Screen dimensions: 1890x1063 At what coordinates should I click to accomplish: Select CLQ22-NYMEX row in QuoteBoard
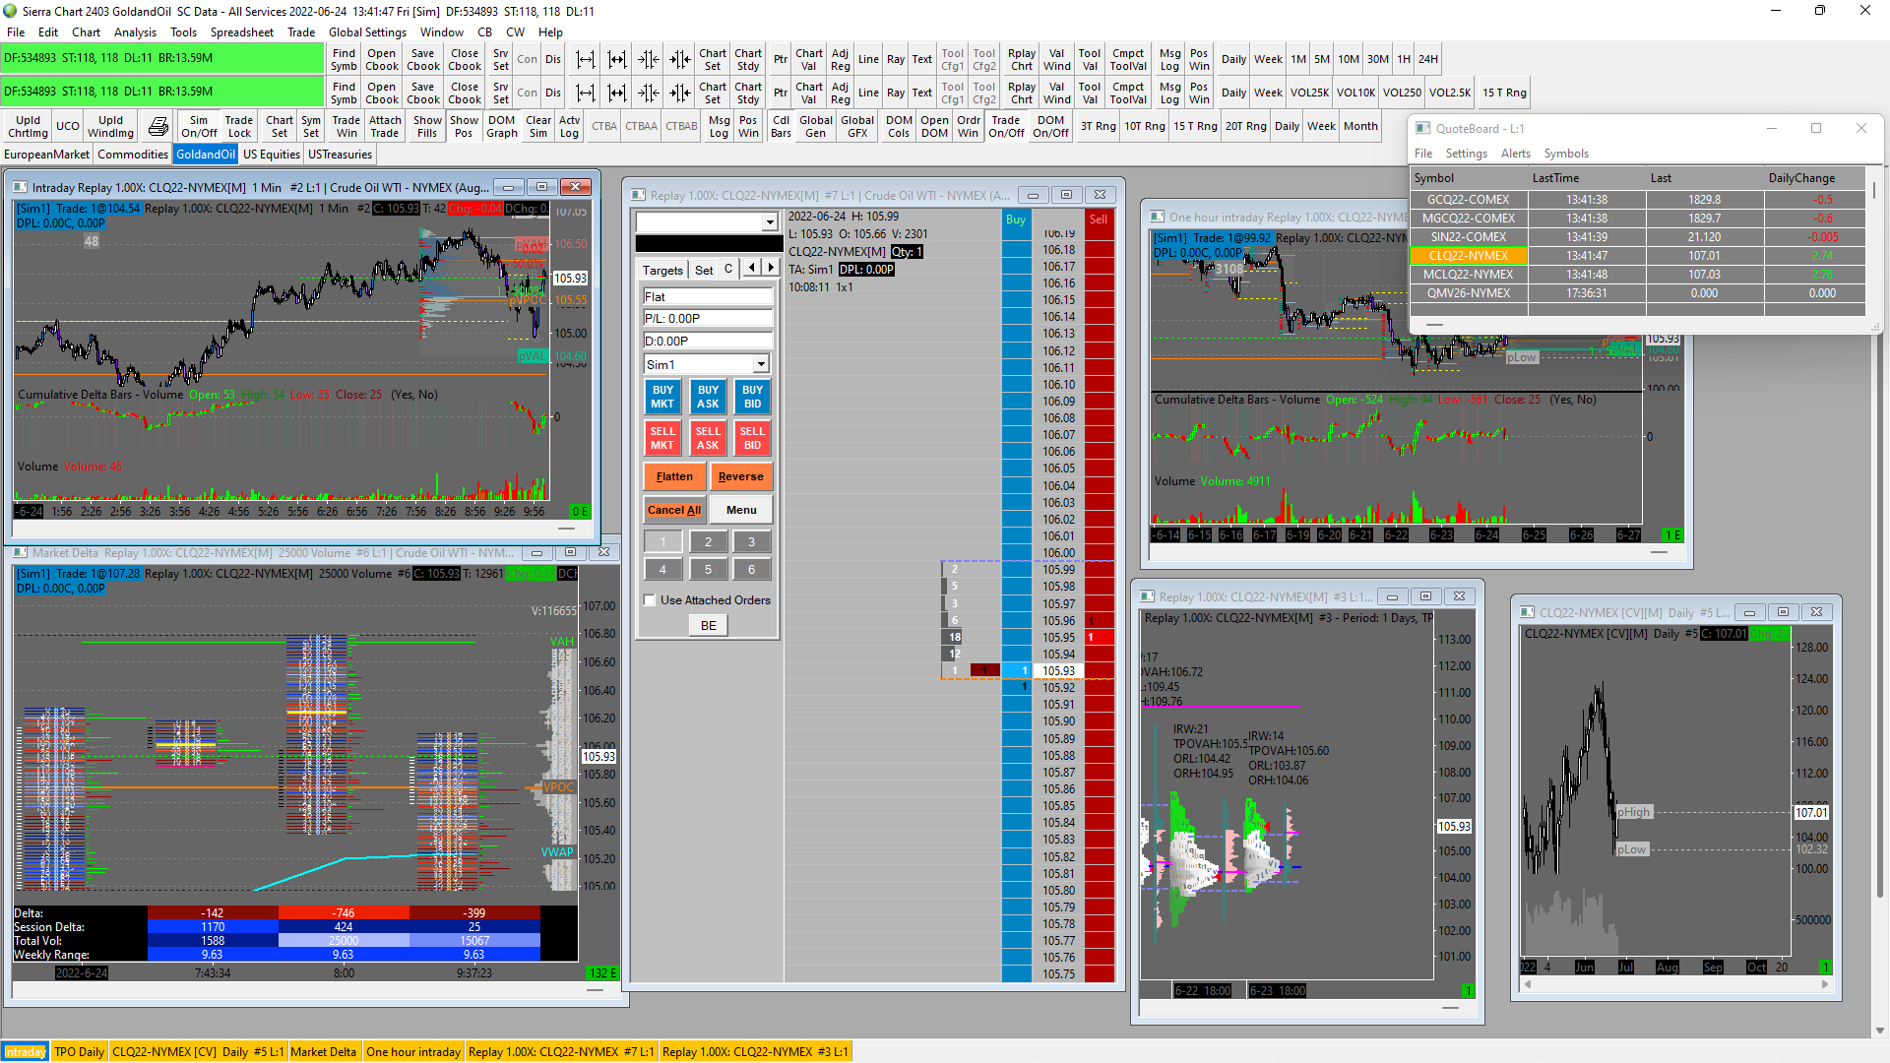1468,256
